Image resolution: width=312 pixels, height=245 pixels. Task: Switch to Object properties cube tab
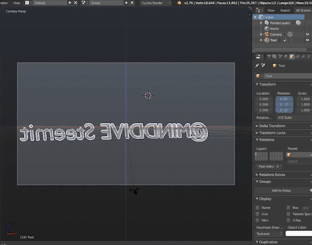(x=292, y=57)
